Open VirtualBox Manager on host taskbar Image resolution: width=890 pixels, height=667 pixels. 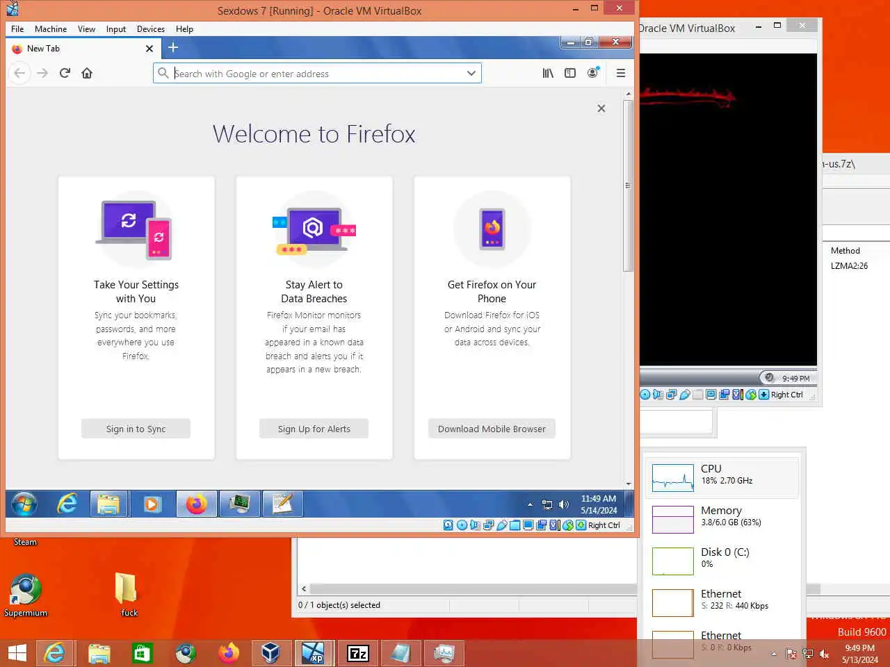[x=270, y=653]
